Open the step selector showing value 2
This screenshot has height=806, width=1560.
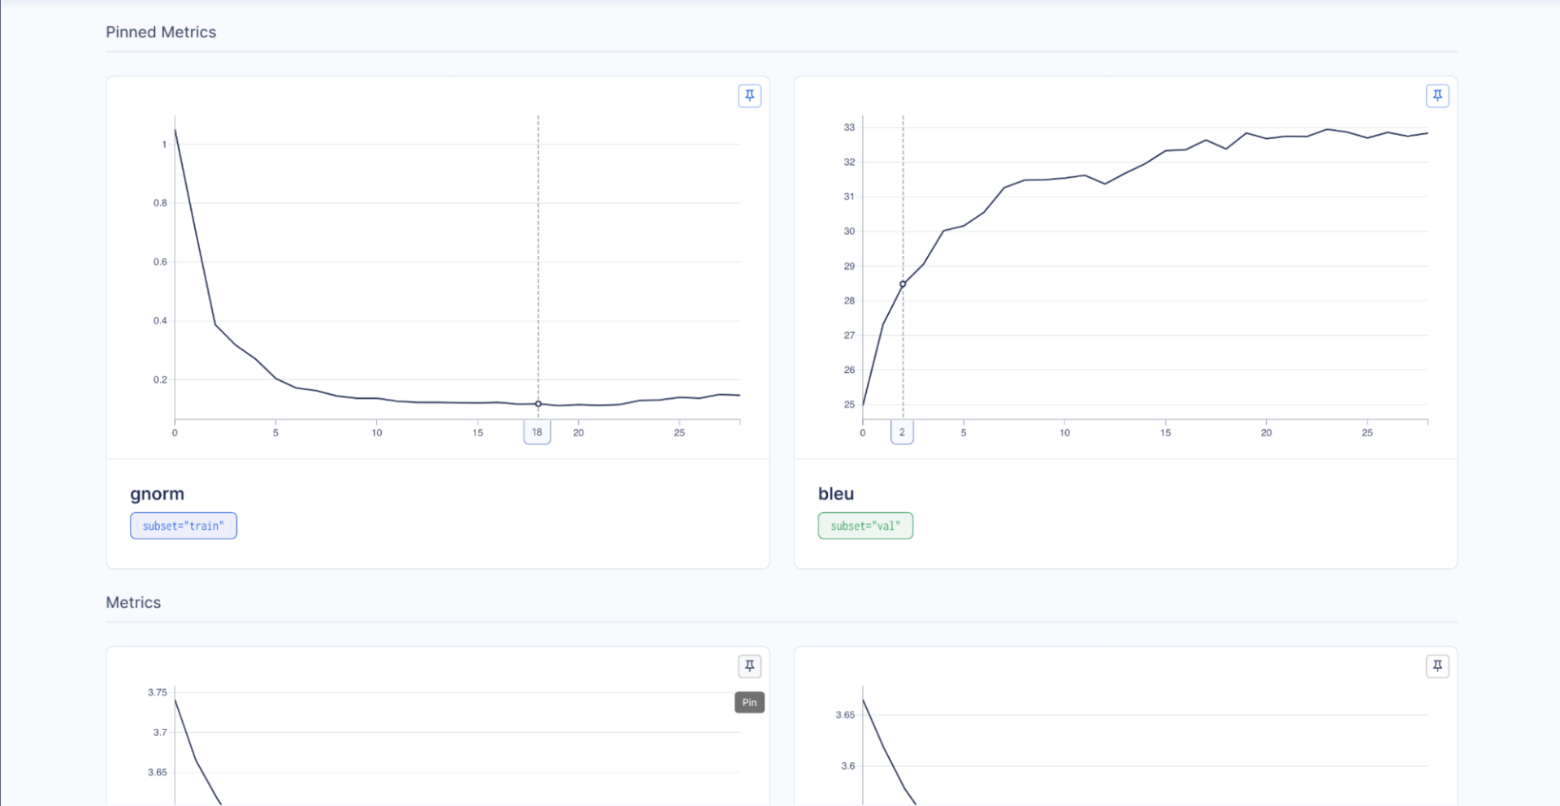[902, 432]
